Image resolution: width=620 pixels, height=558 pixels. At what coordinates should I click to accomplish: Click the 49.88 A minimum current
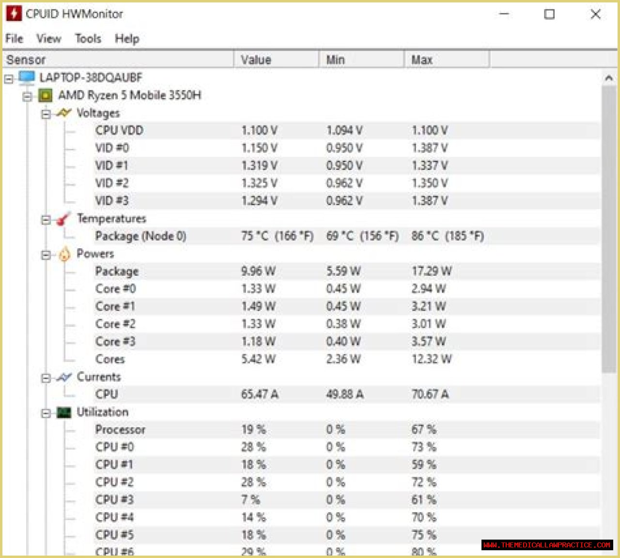345,394
